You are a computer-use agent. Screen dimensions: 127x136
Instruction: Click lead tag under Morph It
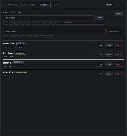point(5,66)
